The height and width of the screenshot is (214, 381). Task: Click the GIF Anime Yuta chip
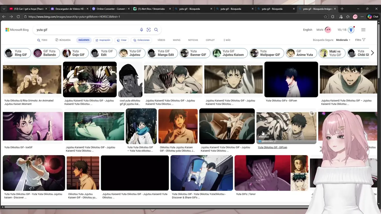pos(301,53)
